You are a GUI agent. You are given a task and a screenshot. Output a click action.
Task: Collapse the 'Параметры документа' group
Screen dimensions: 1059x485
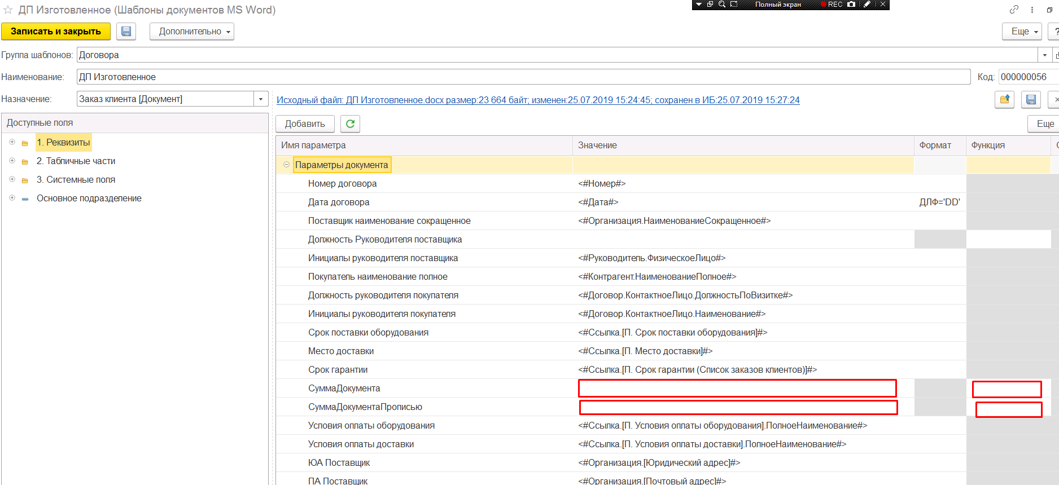tap(286, 165)
